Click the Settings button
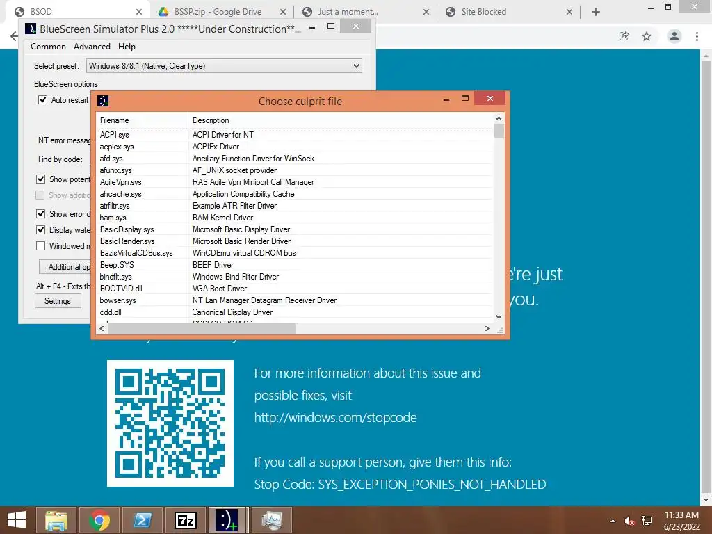This screenshot has width=712, height=534. (58, 301)
